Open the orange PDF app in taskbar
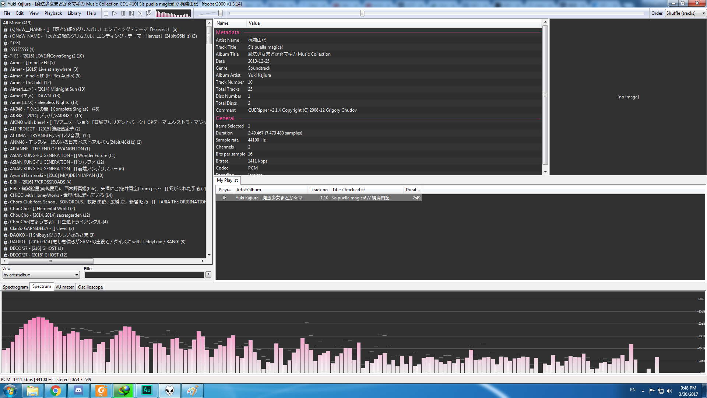The width and height of the screenshot is (707, 398). pos(101,391)
